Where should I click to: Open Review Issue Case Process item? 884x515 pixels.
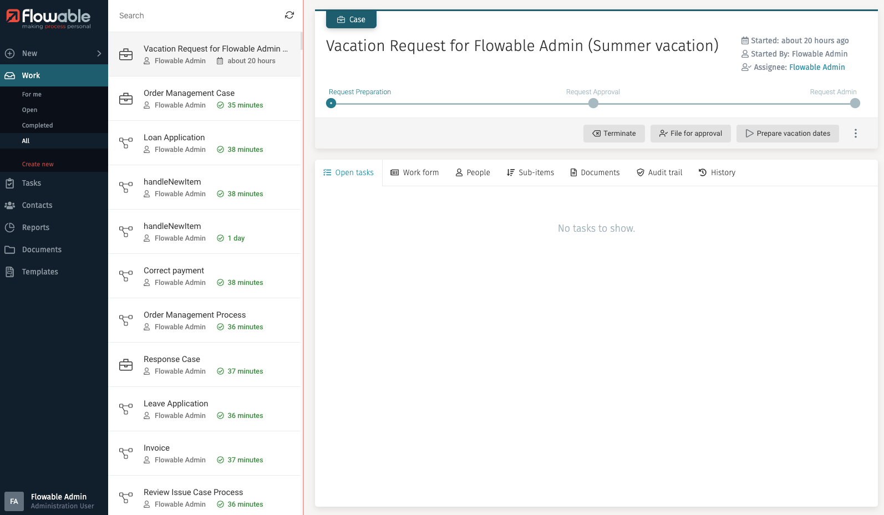[x=205, y=496]
